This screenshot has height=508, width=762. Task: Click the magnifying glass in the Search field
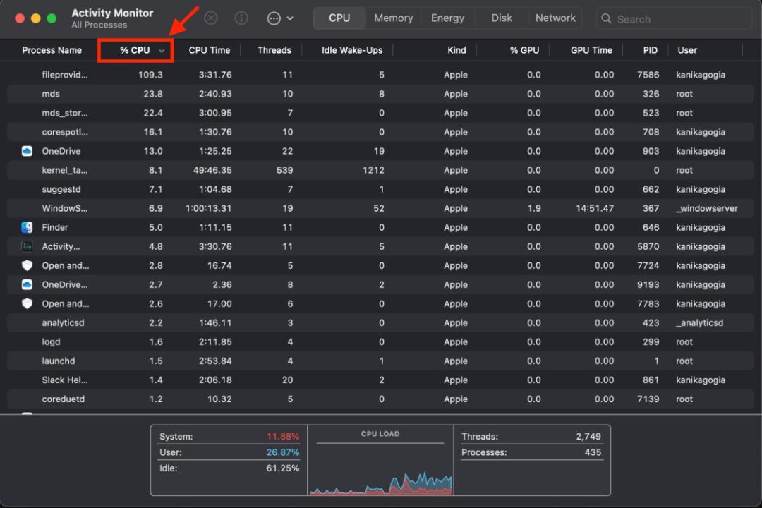pos(607,18)
